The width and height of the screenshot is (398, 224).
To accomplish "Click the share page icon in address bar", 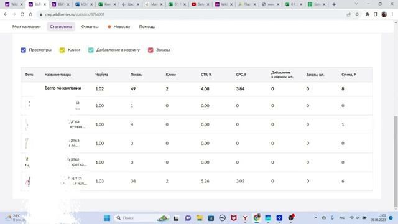I will tap(349, 14).
